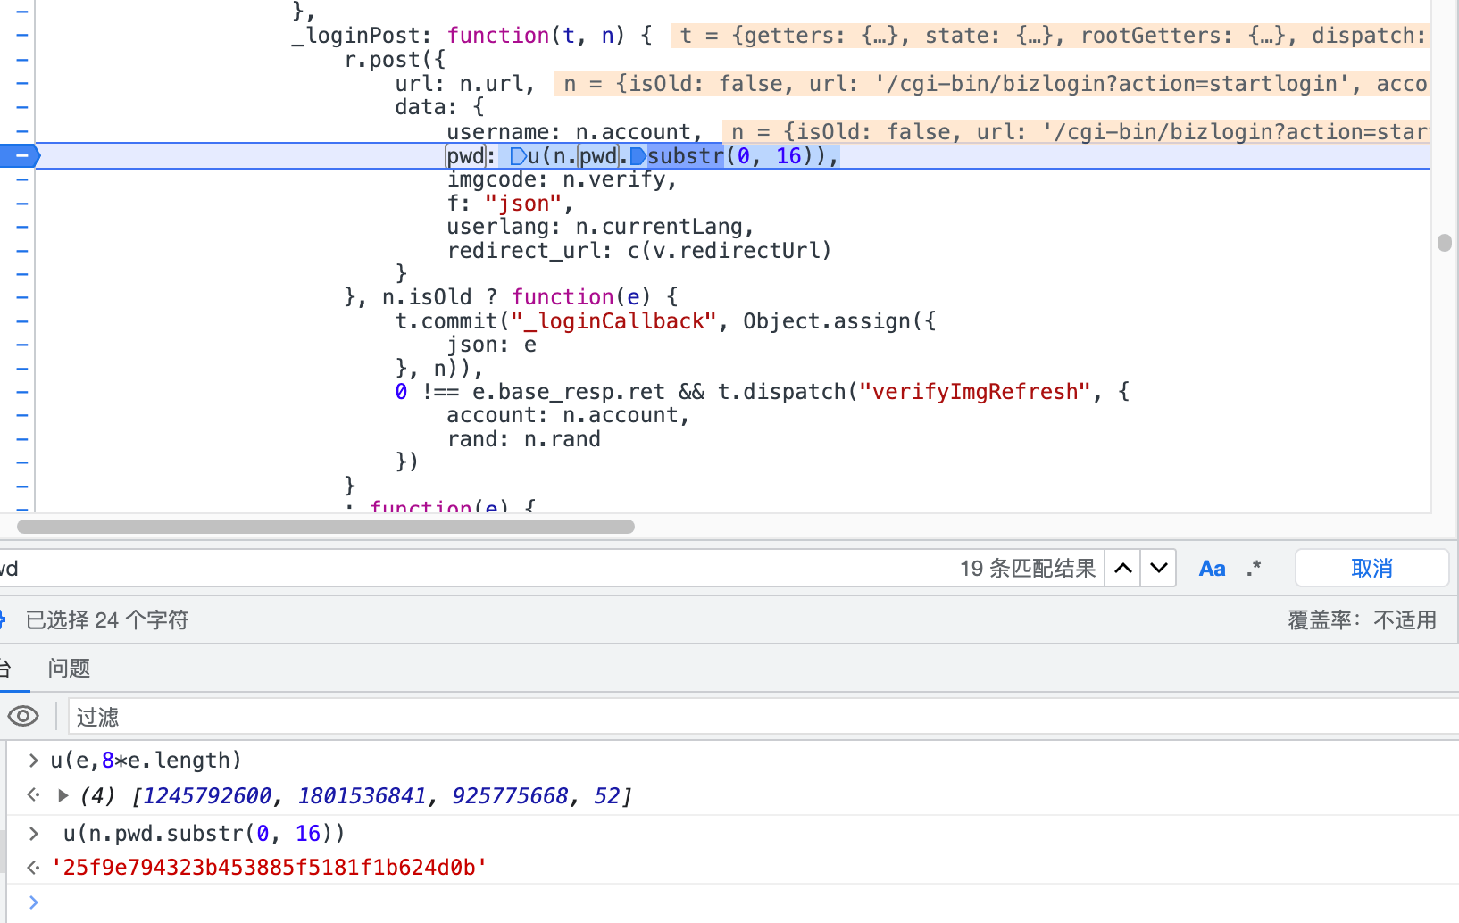1459x923 pixels.
Task: Click the '25f9e794323b453885f5181f1b624d0b' string result
Action: pos(269,867)
